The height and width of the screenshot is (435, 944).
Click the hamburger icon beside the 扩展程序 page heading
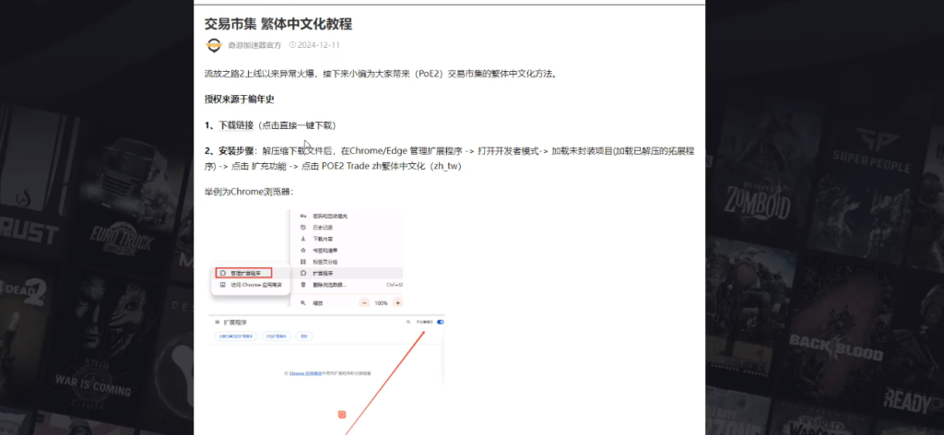[x=218, y=323]
